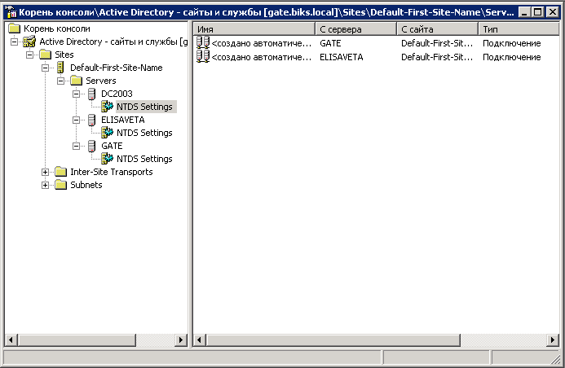Viewport: 565px width, 368px height.
Task: Close the console window
Action: (x=553, y=12)
